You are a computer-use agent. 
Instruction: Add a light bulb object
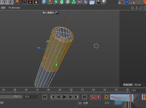pyautogui.click(x=104, y=2)
